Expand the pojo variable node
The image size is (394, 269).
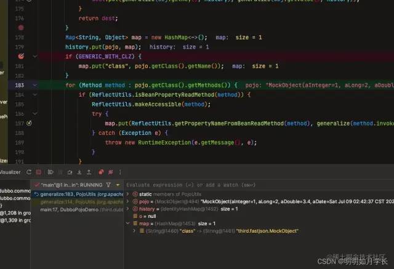128,201
